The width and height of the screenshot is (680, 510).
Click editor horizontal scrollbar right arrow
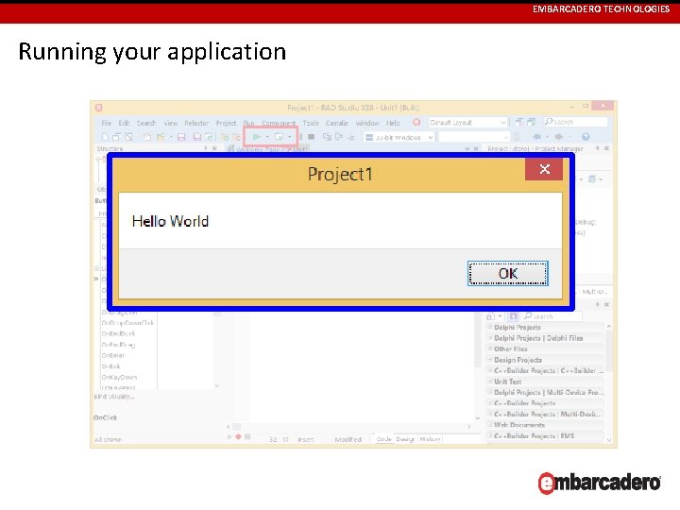coord(469,427)
